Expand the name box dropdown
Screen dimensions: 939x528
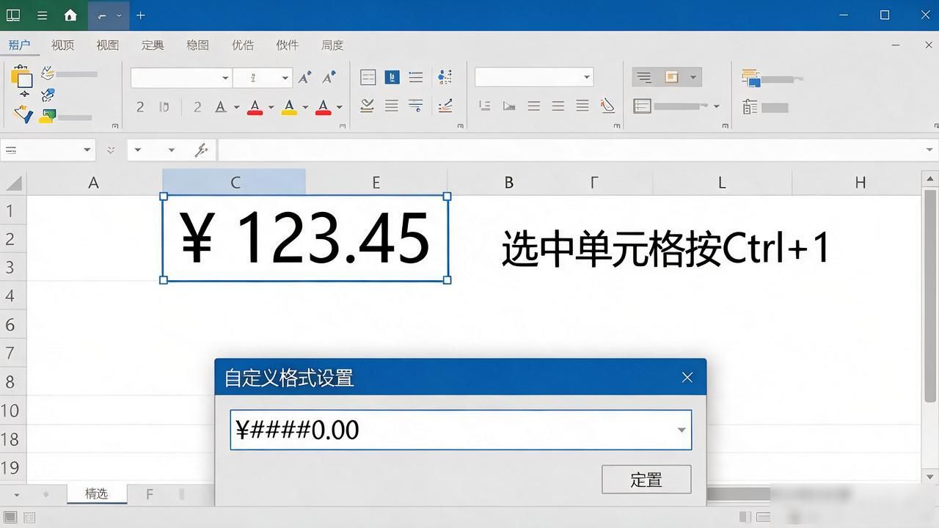coord(87,150)
